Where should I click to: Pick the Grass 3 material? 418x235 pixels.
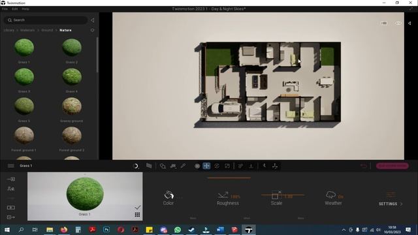[x=24, y=77]
